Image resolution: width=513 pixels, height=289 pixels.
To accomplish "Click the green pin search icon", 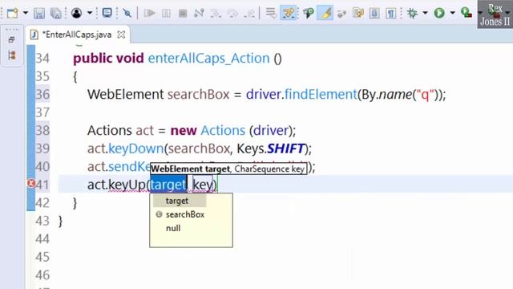I will click(308, 13).
